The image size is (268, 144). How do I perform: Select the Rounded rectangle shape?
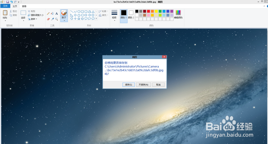(x=86, y=12)
